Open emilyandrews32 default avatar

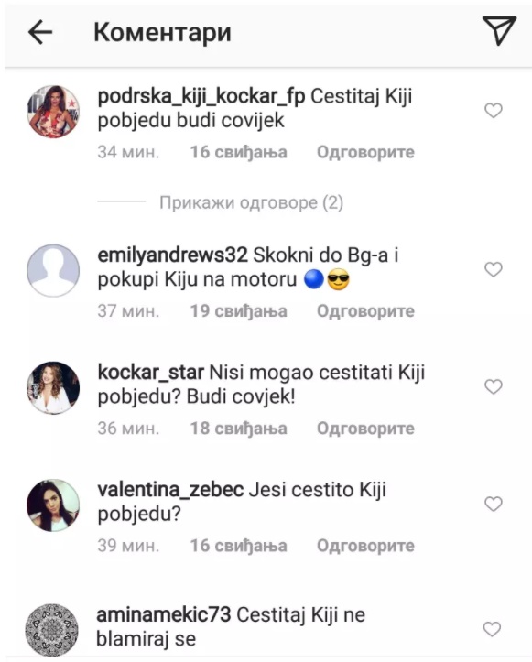(x=53, y=270)
